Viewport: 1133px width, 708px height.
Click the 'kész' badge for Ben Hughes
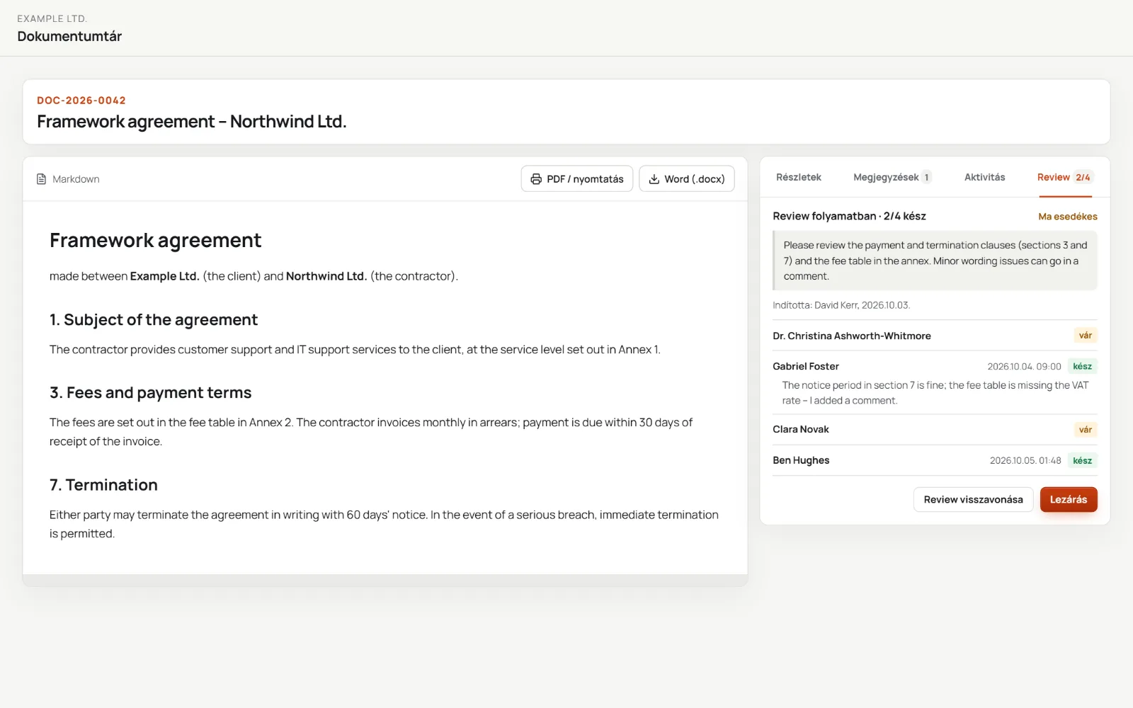(x=1082, y=461)
